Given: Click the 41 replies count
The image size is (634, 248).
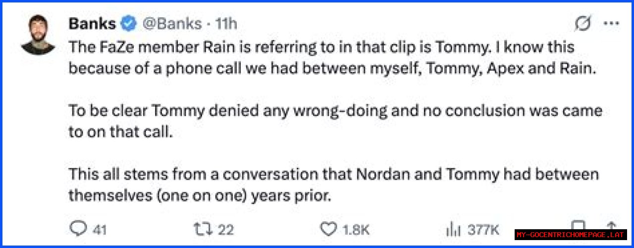Looking at the screenshot, I should pyautogui.click(x=100, y=229).
